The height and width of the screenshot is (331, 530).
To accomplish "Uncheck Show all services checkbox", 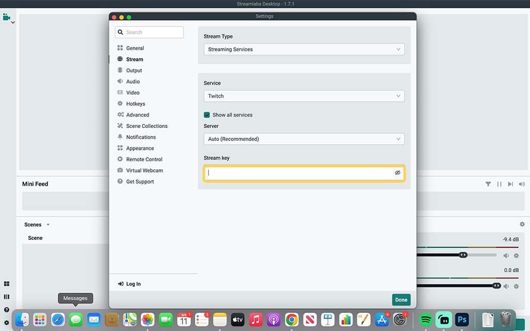I will pyautogui.click(x=207, y=115).
